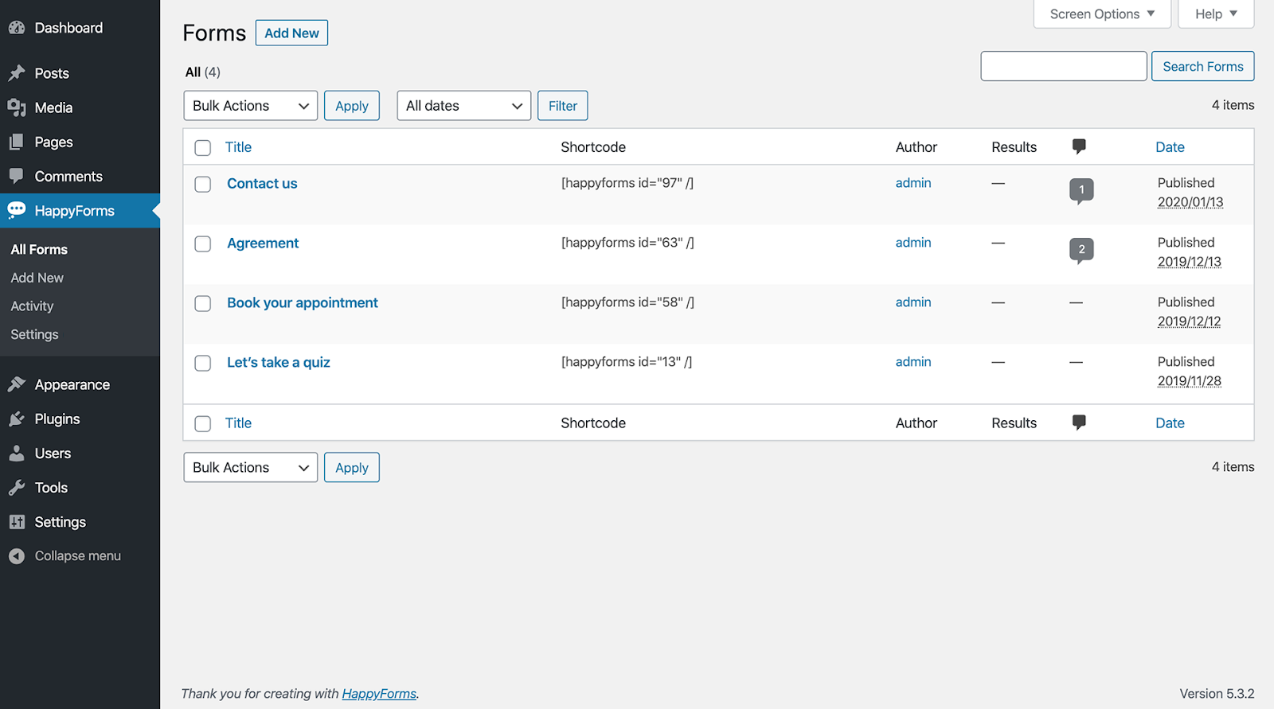This screenshot has height=709, width=1274.
Task: Click the comments icon in table footer
Action: (x=1079, y=423)
